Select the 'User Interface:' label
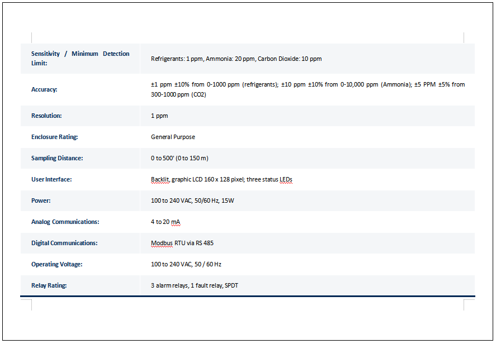Image resolution: width=496 pixels, height=344 pixels. pyautogui.click(x=51, y=179)
